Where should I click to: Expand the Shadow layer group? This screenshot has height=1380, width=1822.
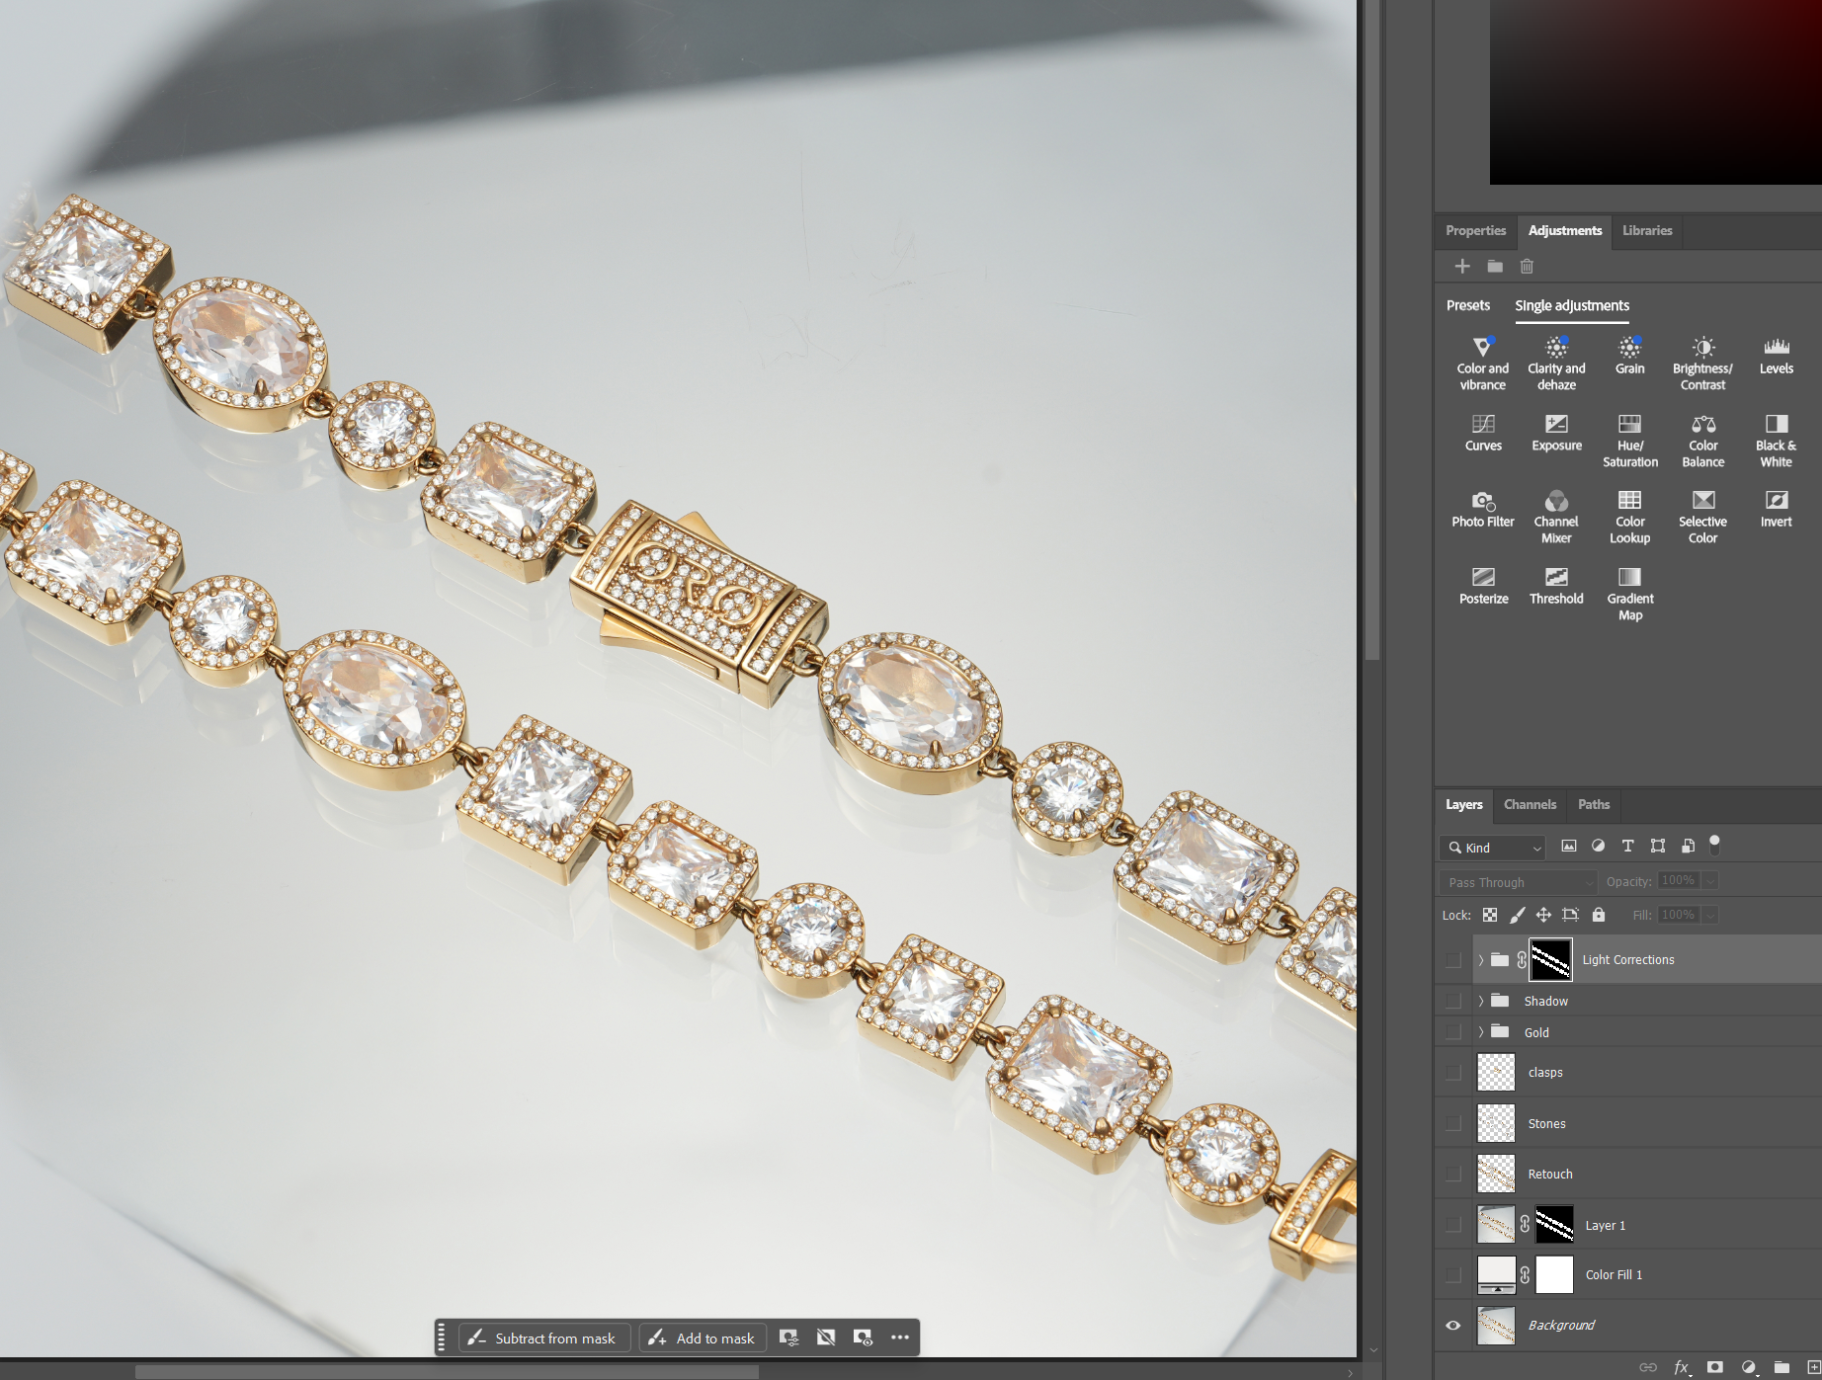coord(1480,1002)
